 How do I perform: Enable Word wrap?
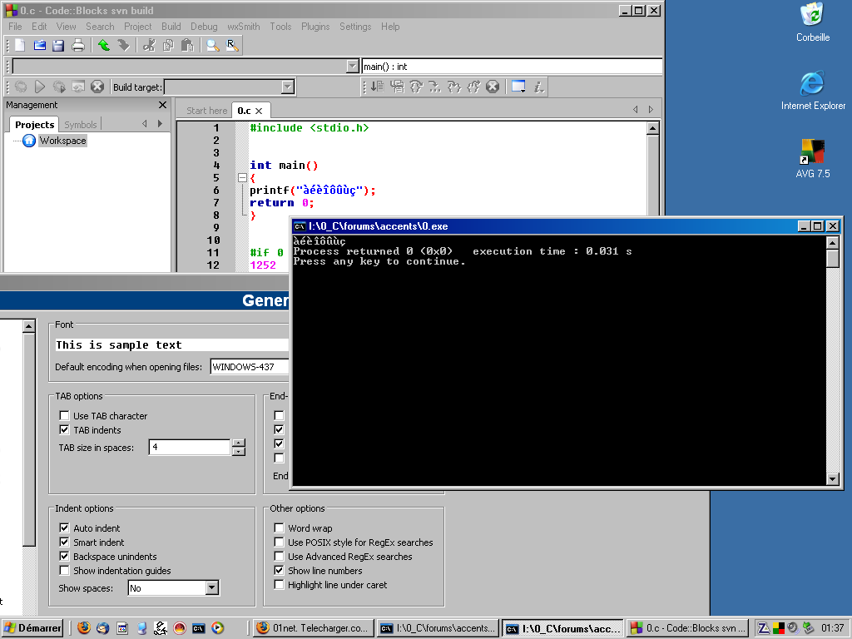click(x=279, y=528)
